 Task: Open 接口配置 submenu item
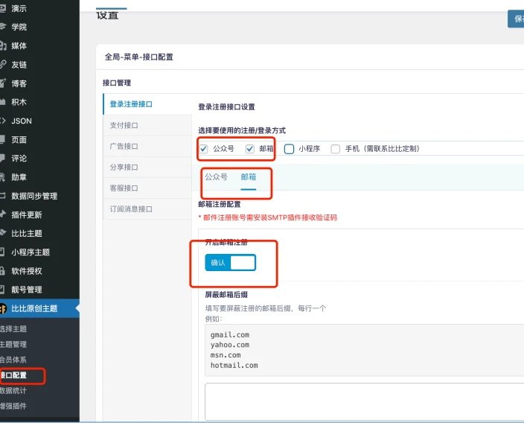[x=13, y=375]
